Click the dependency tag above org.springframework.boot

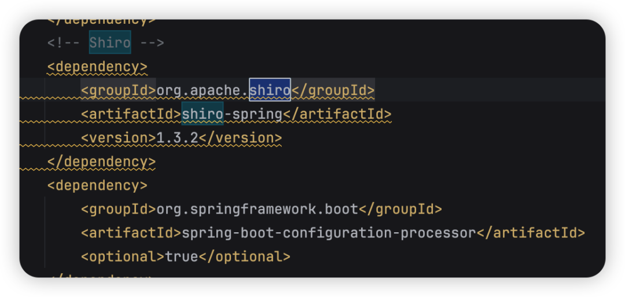point(97,185)
